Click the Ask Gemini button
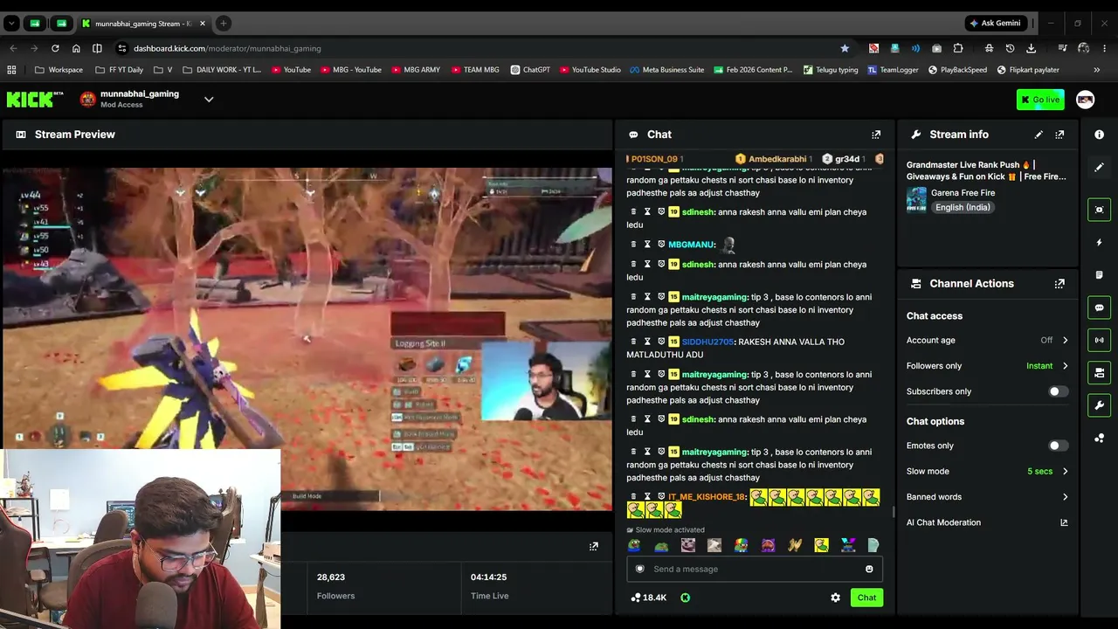This screenshot has height=629, width=1118. pyautogui.click(x=995, y=24)
